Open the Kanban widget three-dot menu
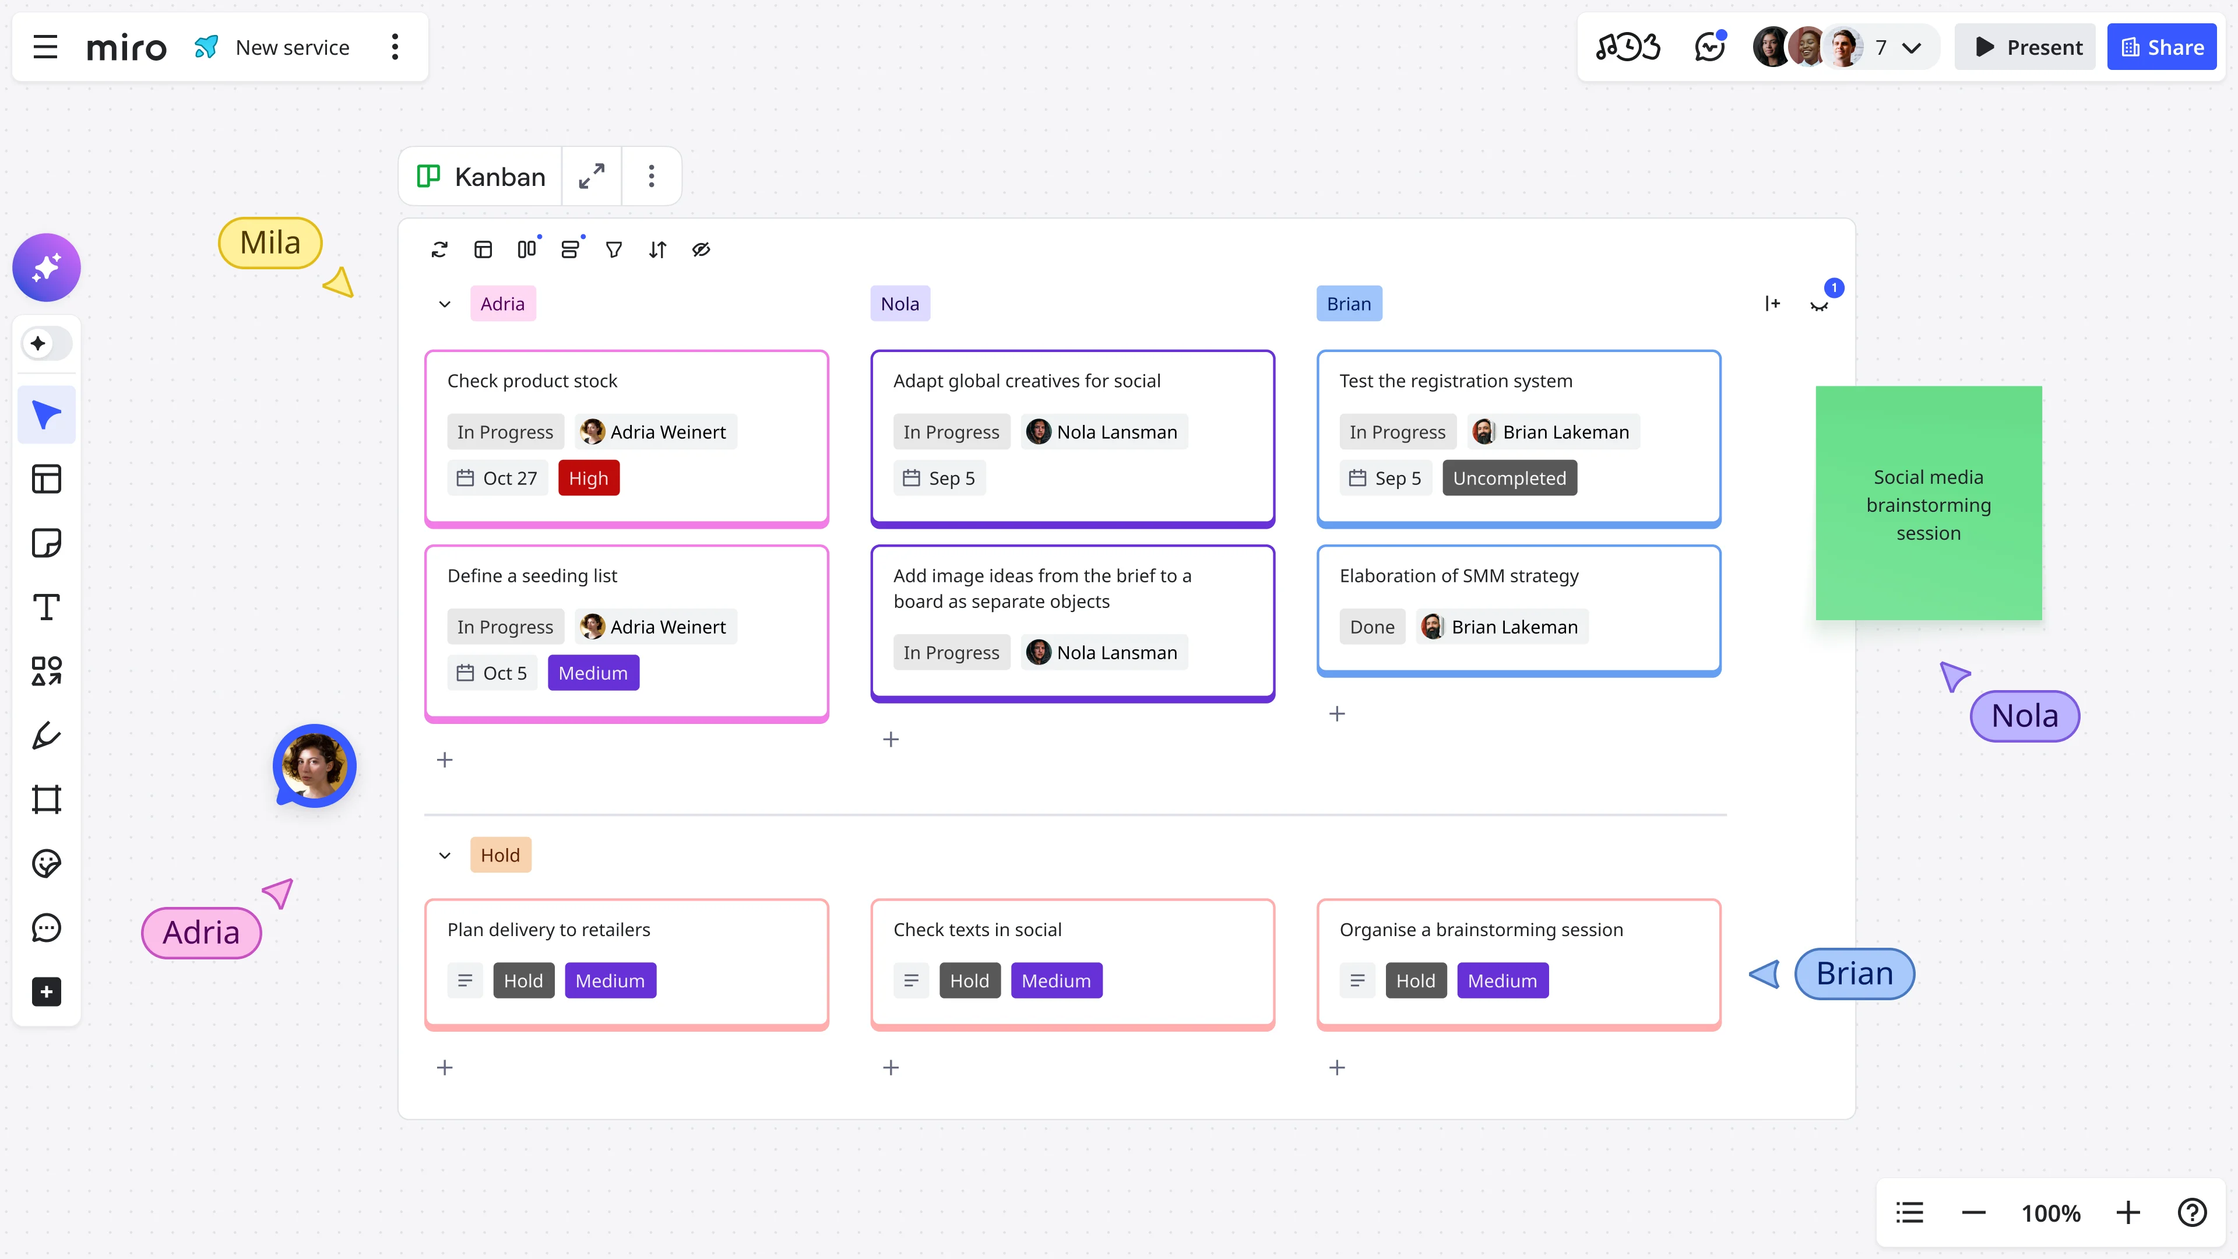The height and width of the screenshot is (1259, 2238). pyautogui.click(x=651, y=177)
